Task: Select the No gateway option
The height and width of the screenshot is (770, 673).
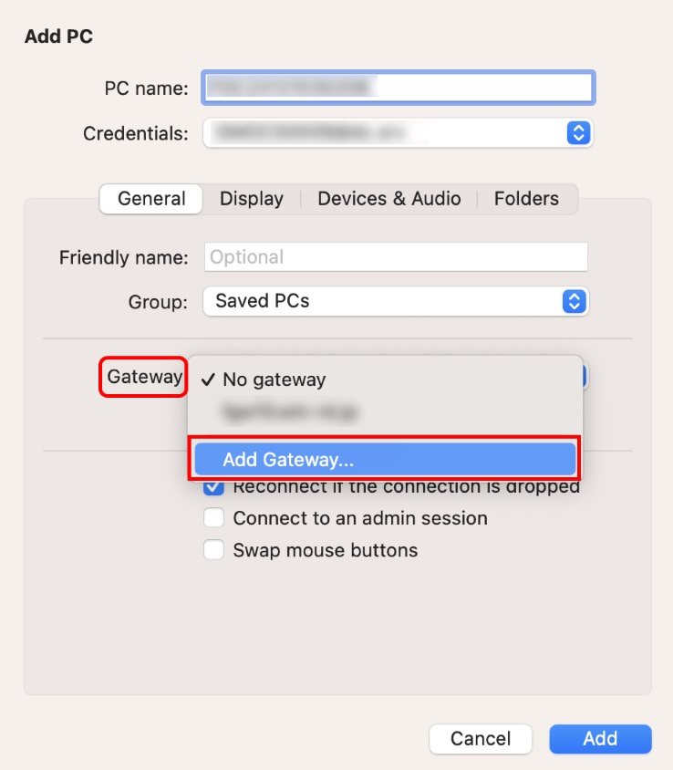Action: (x=274, y=380)
